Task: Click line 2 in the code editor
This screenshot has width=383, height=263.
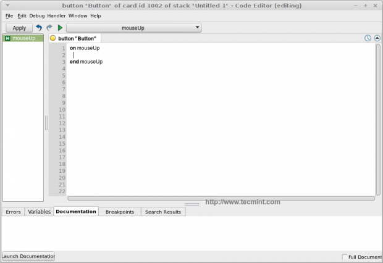Action: point(221,55)
